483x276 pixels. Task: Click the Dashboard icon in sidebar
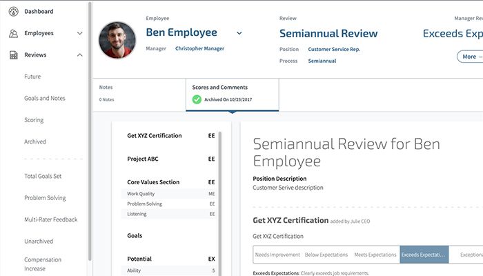(x=13, y=12)
